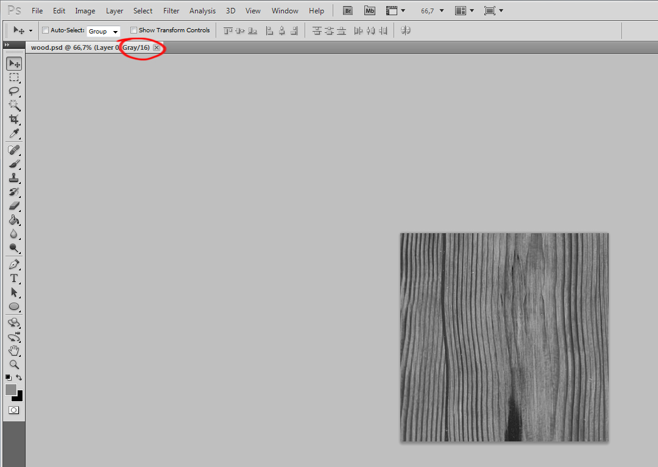Image resolution: width=658 pixels, height=467 pixels.
Task: Swap foreground and background colors
Action: [19, 377]
